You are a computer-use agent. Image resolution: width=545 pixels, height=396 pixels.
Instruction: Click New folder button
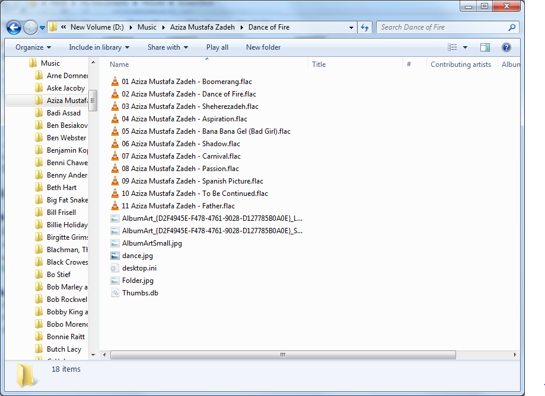[263, 47]
